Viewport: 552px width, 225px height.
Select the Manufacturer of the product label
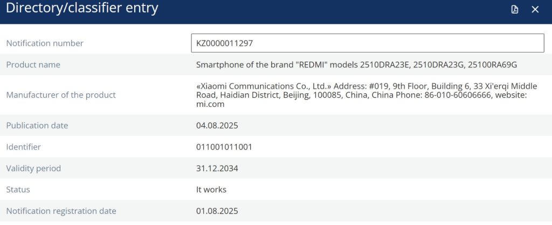point(61,95)
